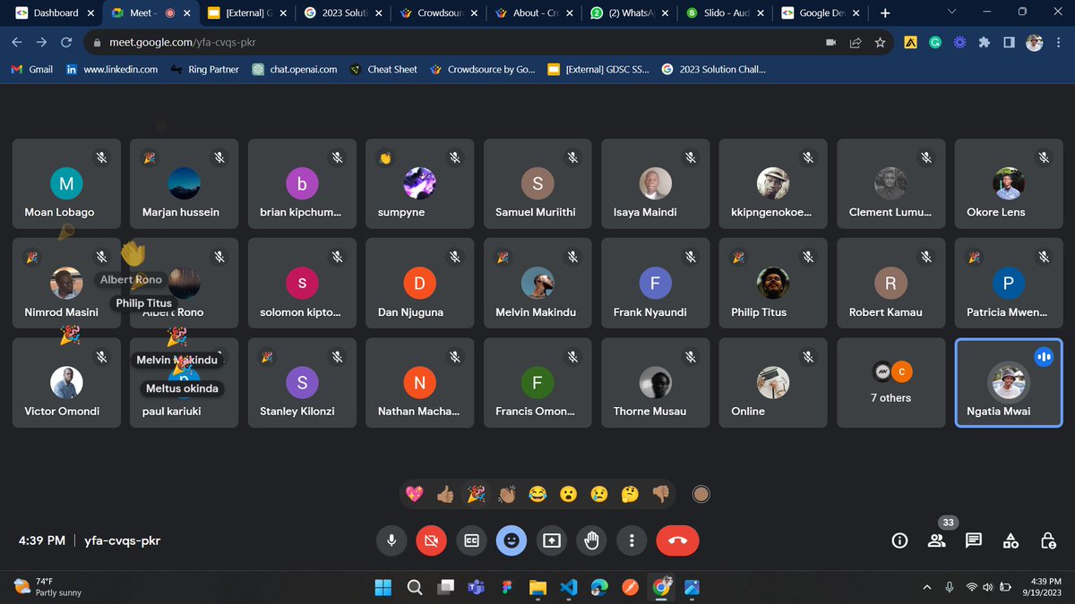Image resolution: width=1075 pixels, height=604 pixels.
Task: Open the 2023 Solution Chall... bookmark
Action: [714, 69]
